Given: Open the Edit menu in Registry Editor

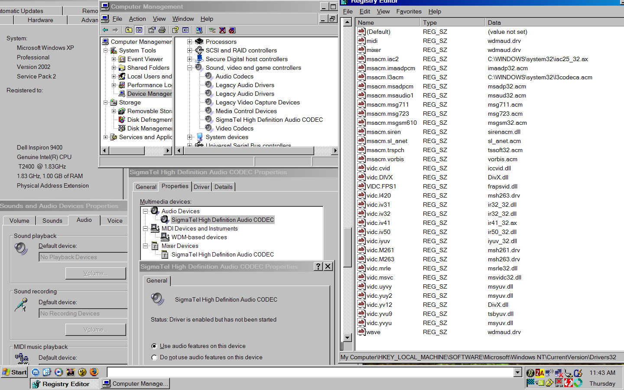Looking at the screenshot, I should (x=365, y=11).
